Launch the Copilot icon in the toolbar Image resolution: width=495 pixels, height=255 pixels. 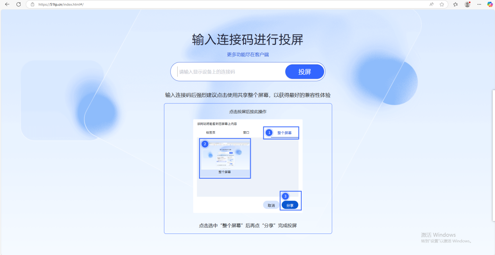tap(490, 4)
